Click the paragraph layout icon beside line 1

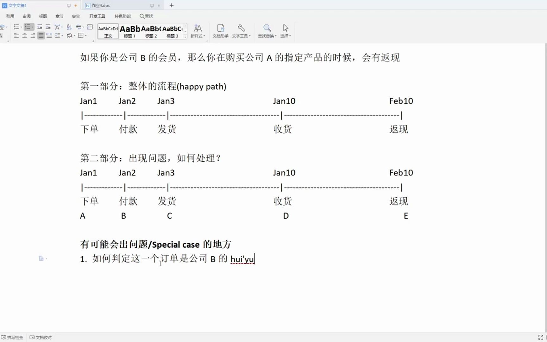(x=41, y=258)
